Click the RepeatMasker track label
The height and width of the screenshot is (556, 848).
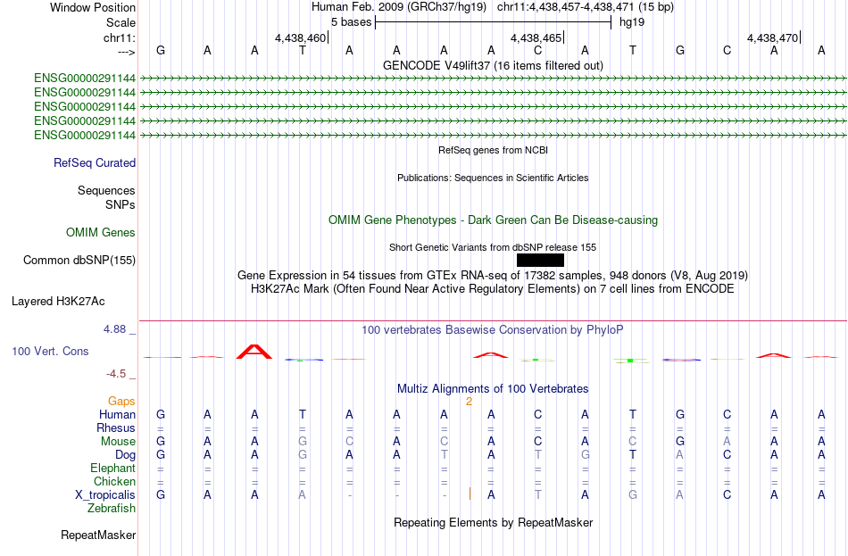(x=98, y=535)
